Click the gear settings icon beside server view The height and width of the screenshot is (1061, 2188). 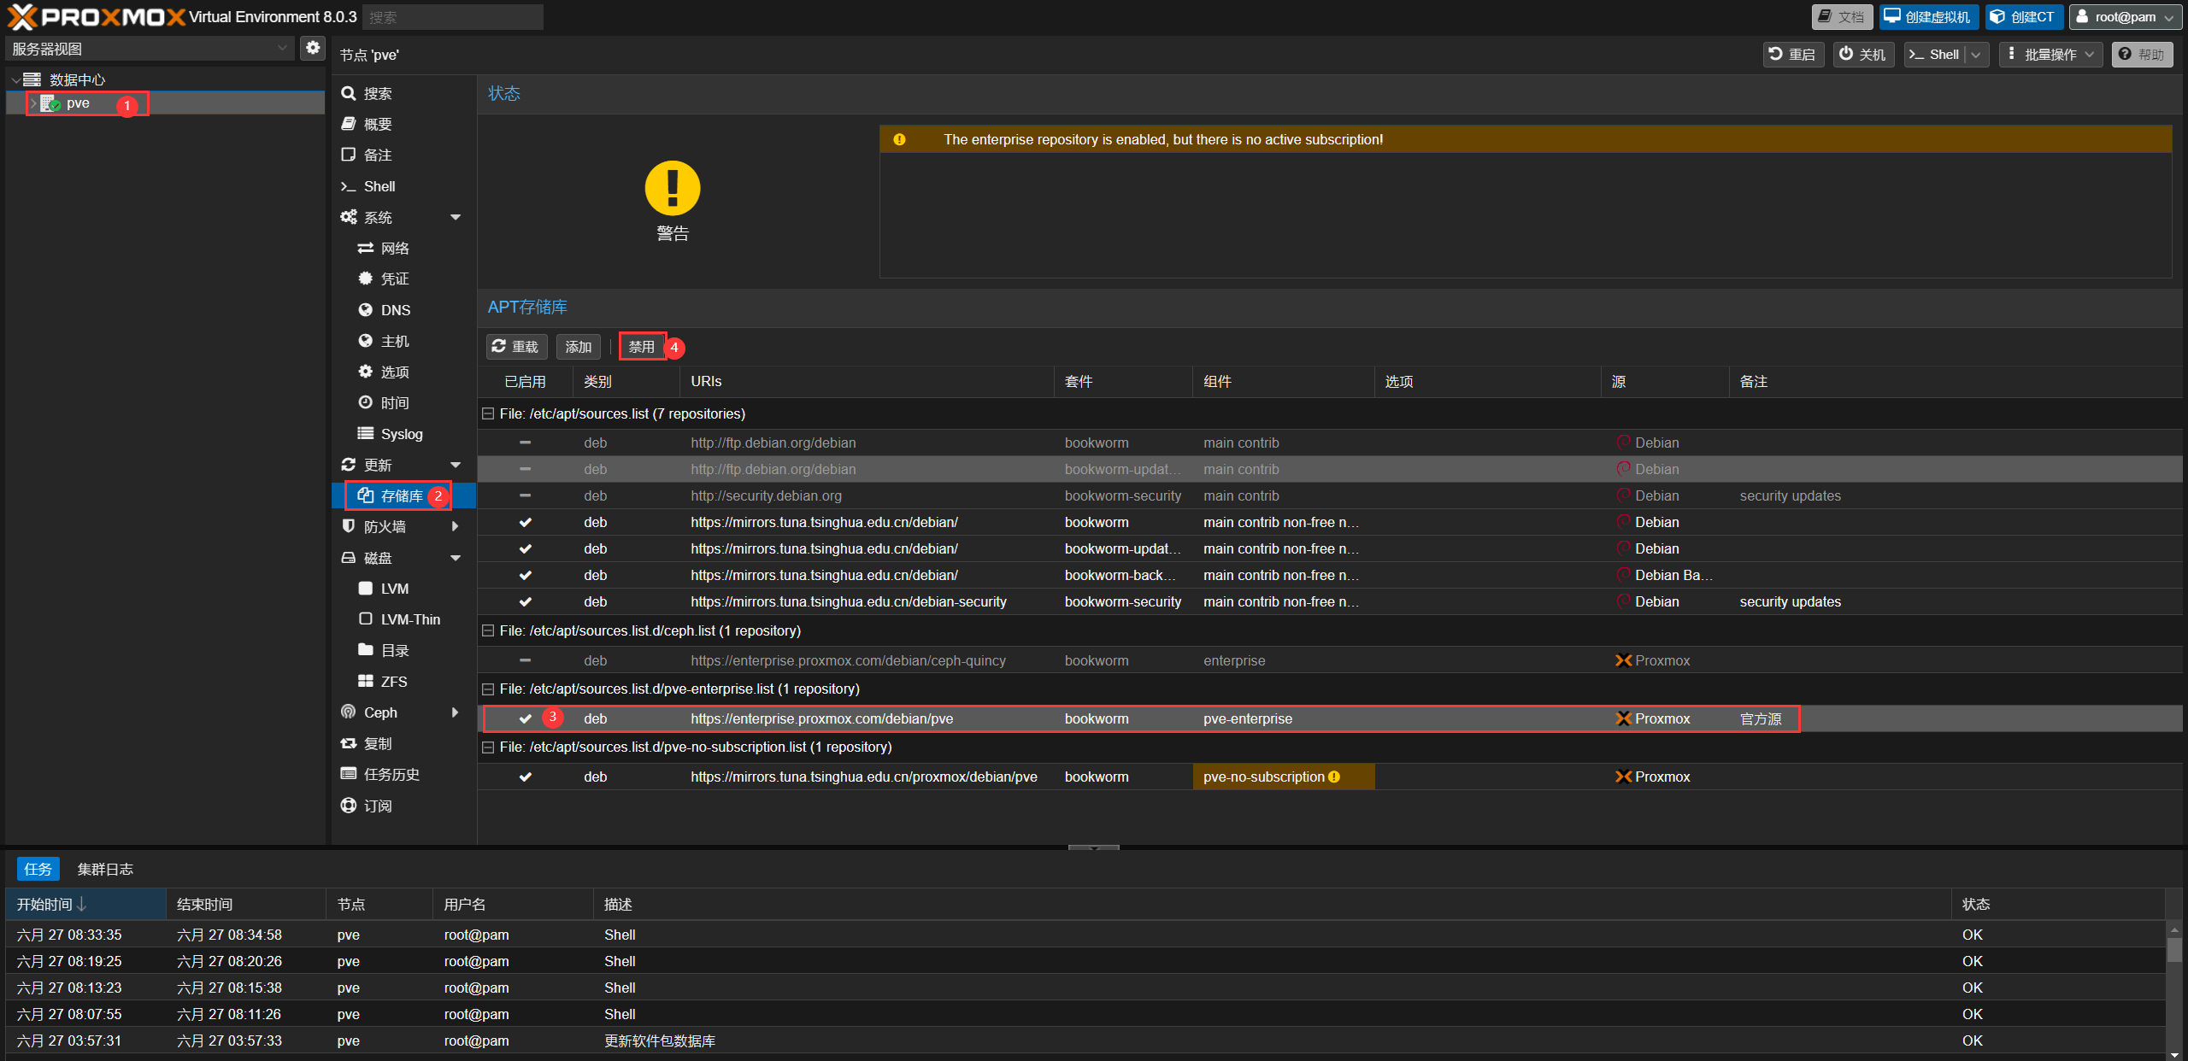pos(313,48)
